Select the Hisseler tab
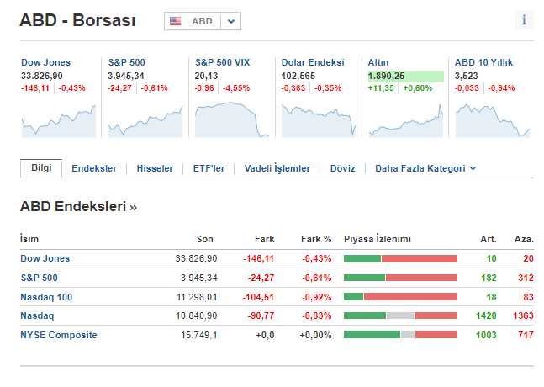Image resolution: width=544 pixels, height=387 pixels. pyautogui.click(x=155, y=168)
